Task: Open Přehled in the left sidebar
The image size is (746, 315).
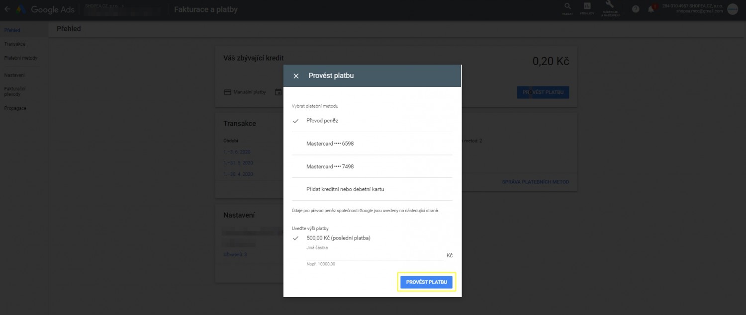Action: tap(12, 30)
